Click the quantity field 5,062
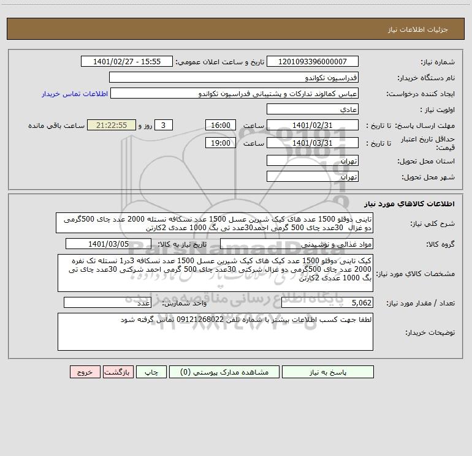The image size is (472, 456). 327,302
